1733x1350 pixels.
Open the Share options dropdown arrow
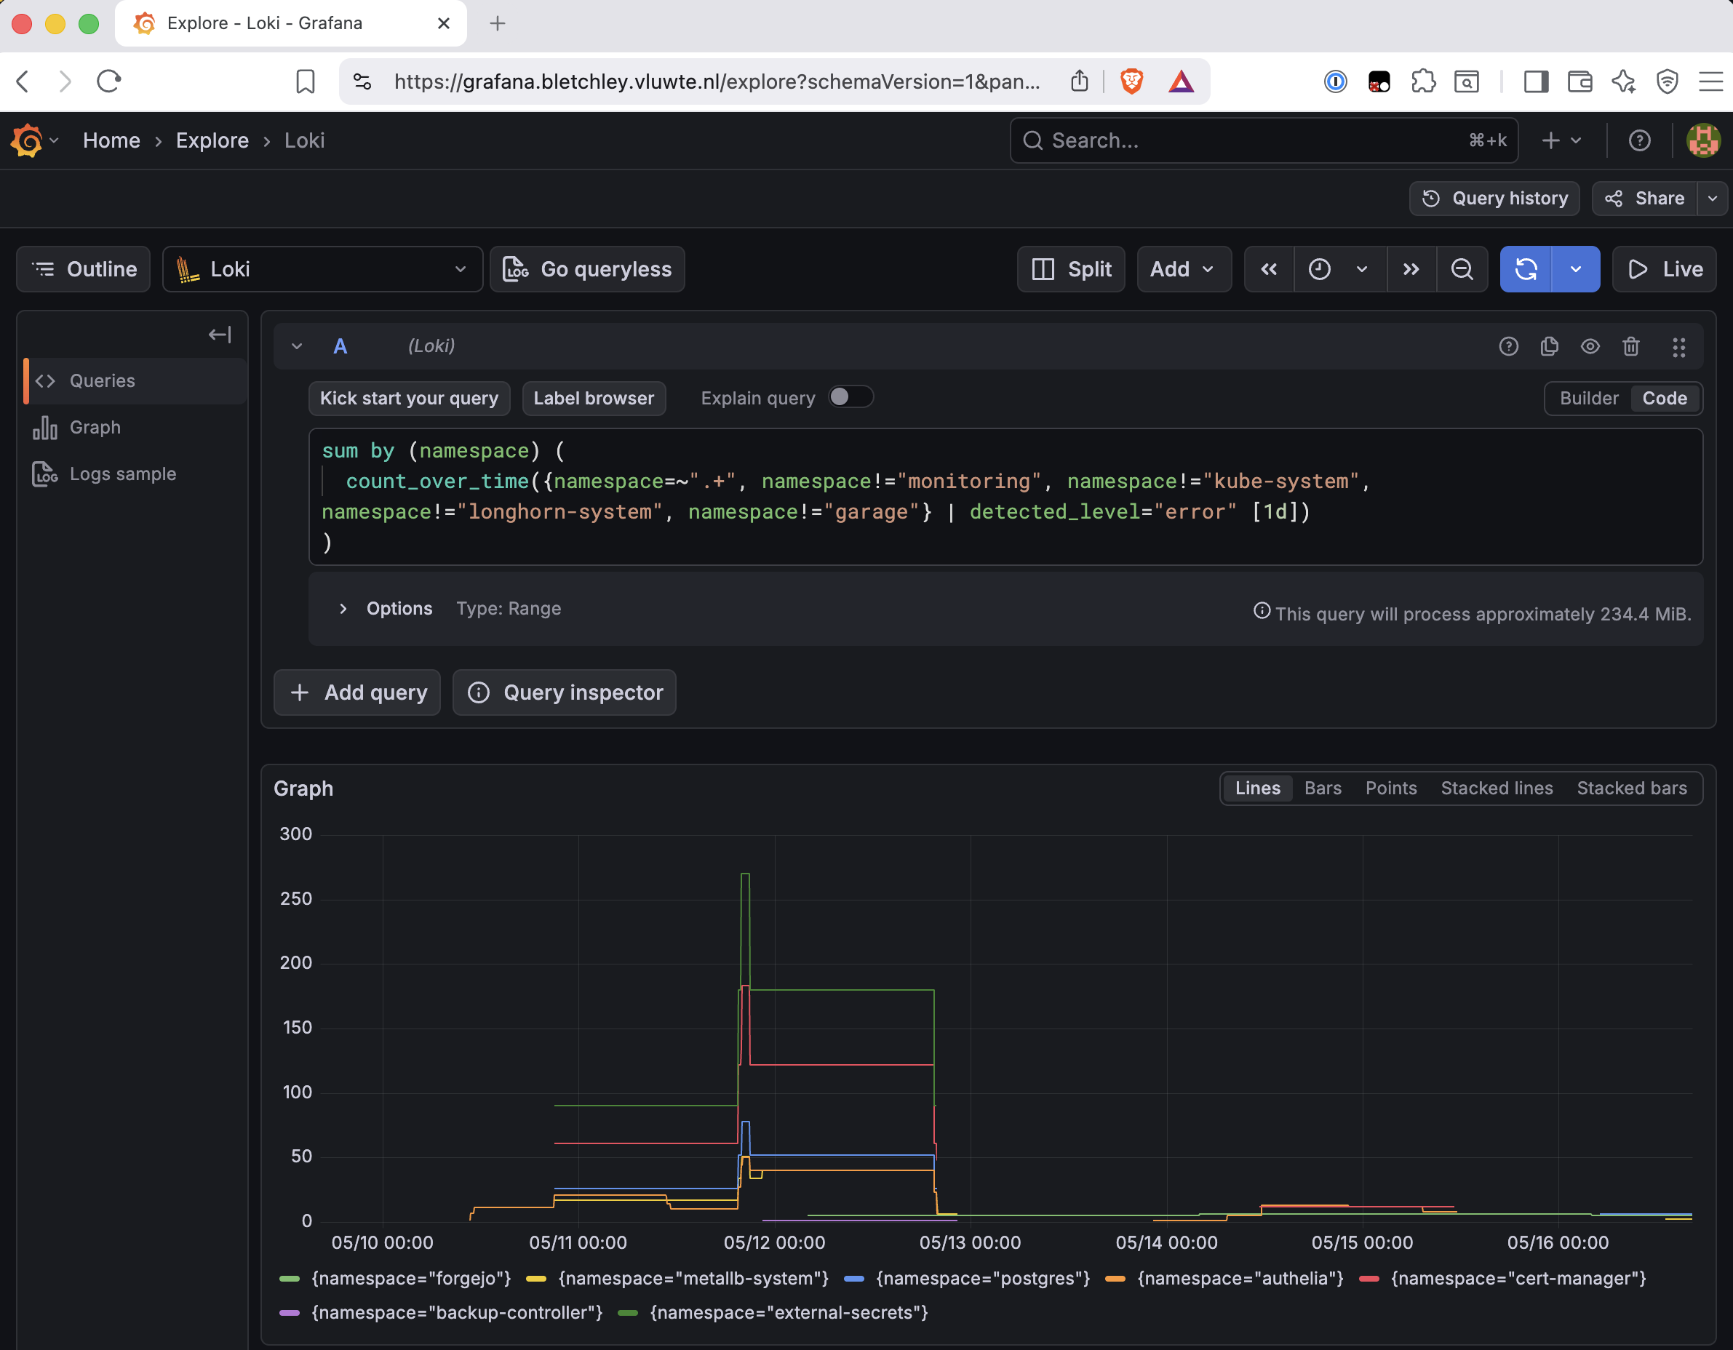click(x=1713, y=199)
